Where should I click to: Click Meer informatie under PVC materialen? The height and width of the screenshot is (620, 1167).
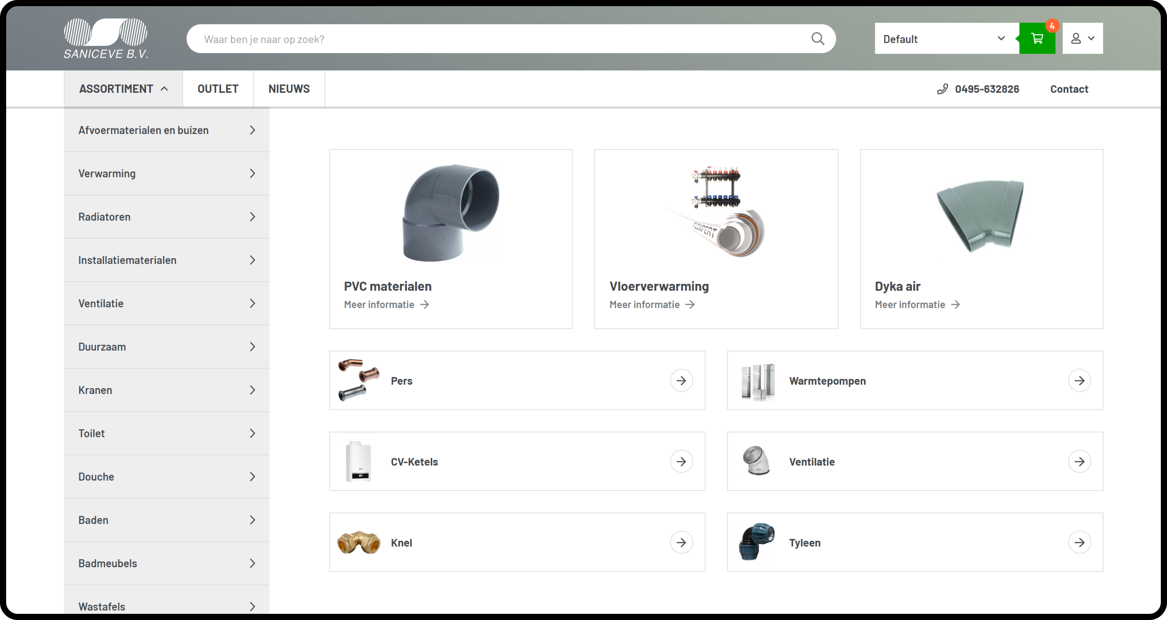tap(386, 305)
